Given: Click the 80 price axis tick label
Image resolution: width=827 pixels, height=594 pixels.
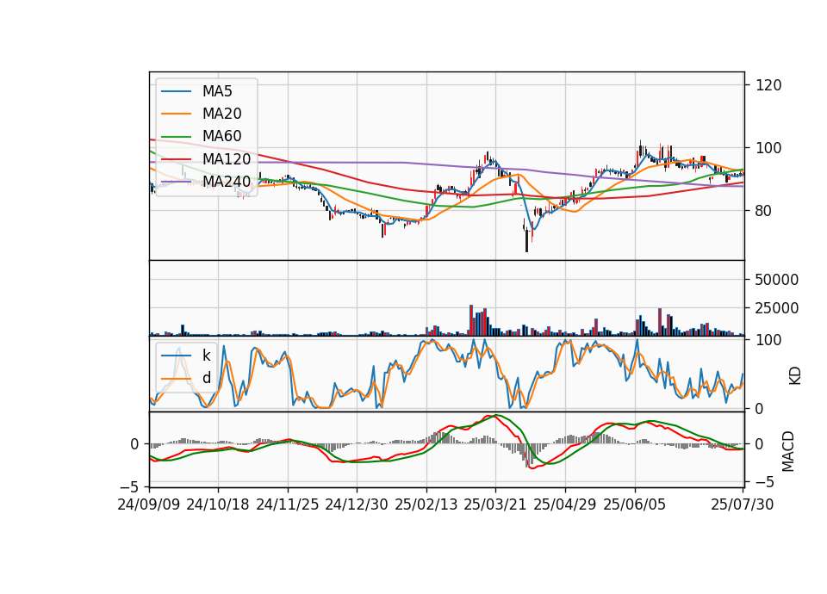Looking at the screenshot, I should (763, 211).
